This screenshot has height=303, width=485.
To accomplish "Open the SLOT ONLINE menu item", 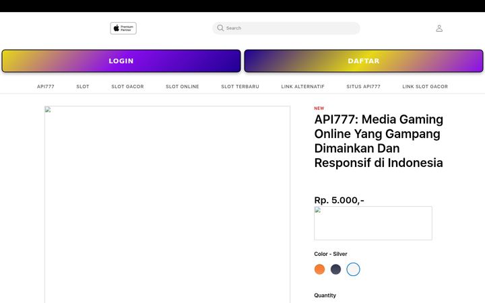I will click(182, 87).
